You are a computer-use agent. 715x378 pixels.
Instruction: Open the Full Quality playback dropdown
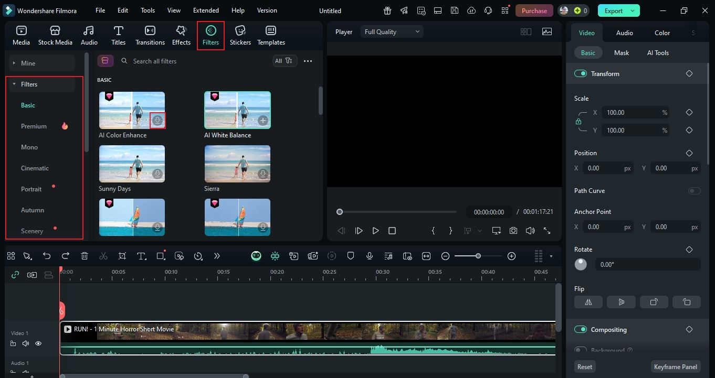pos(391,31)
